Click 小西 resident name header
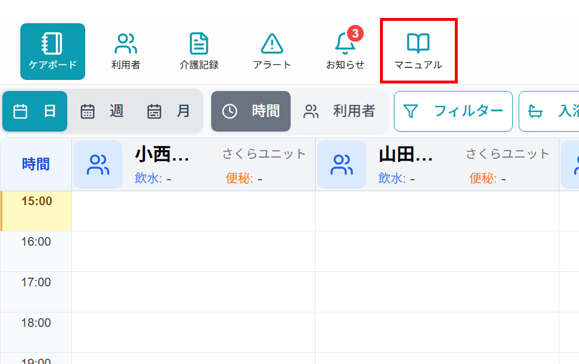 point(162,154)
